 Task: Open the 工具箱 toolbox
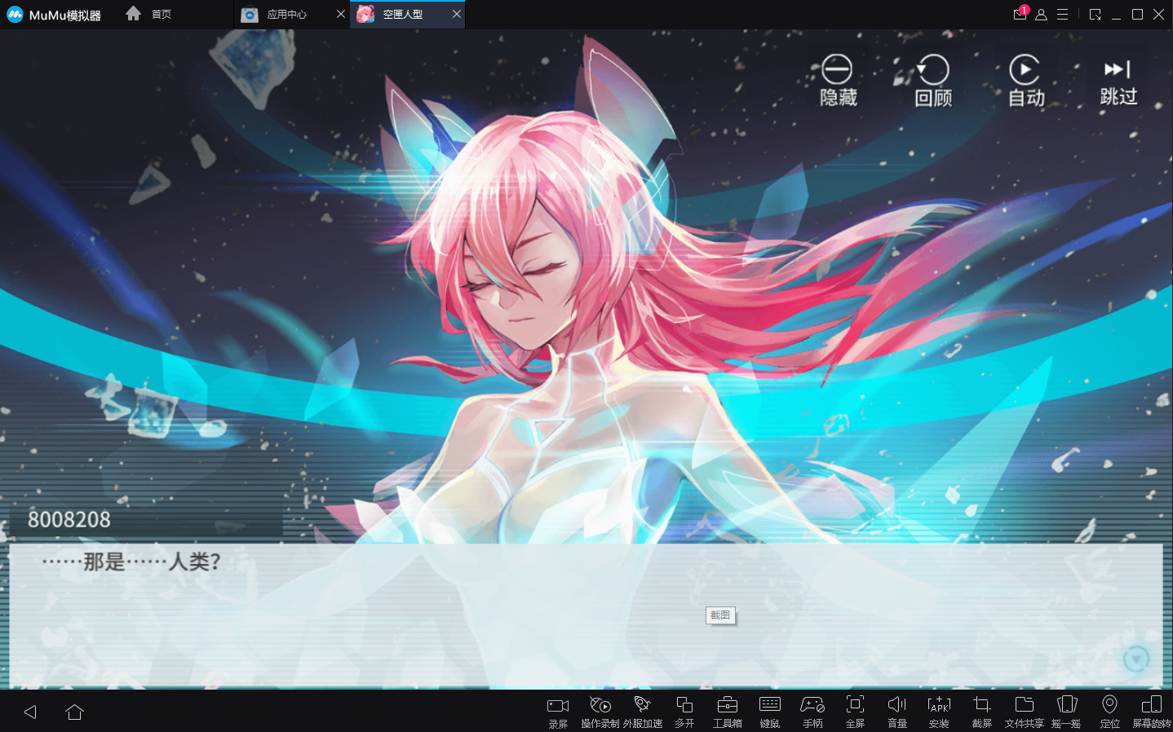[728, 712]
